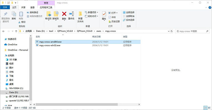Select mpy-cross-amd64.exe file
212x110 pixels.
[88, 42]
